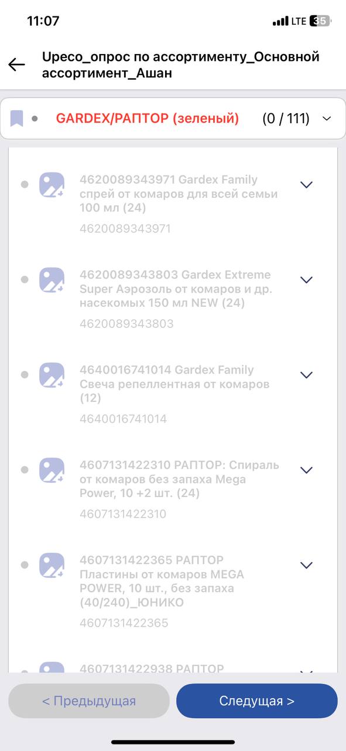Add photo for РАПТОР Спираль от комаров

pyautogui.click(x=52, y=470)
